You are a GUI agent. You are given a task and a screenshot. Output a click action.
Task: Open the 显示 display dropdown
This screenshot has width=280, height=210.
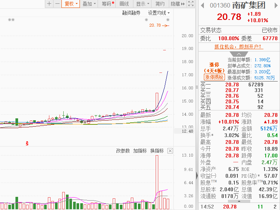point(142,3)
